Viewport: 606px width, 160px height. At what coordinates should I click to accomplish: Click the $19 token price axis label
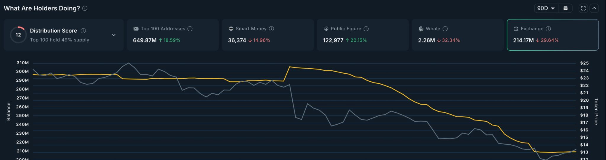click(584, 108)
